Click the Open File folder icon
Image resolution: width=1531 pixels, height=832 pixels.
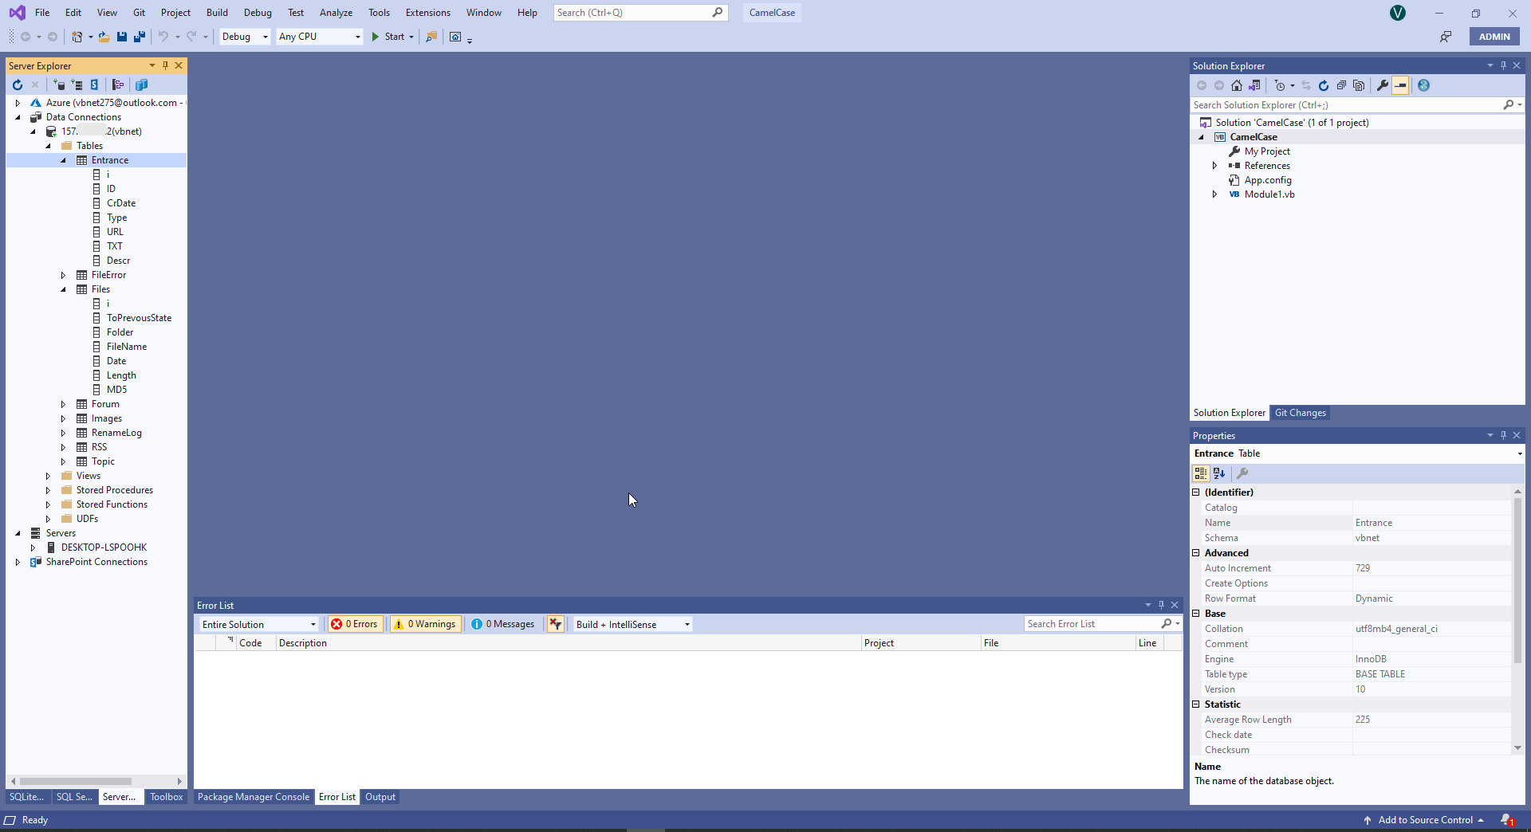click(104, 37)
